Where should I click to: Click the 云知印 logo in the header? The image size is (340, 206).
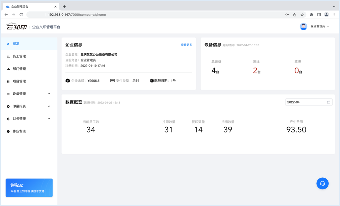(x=17, y=27)
